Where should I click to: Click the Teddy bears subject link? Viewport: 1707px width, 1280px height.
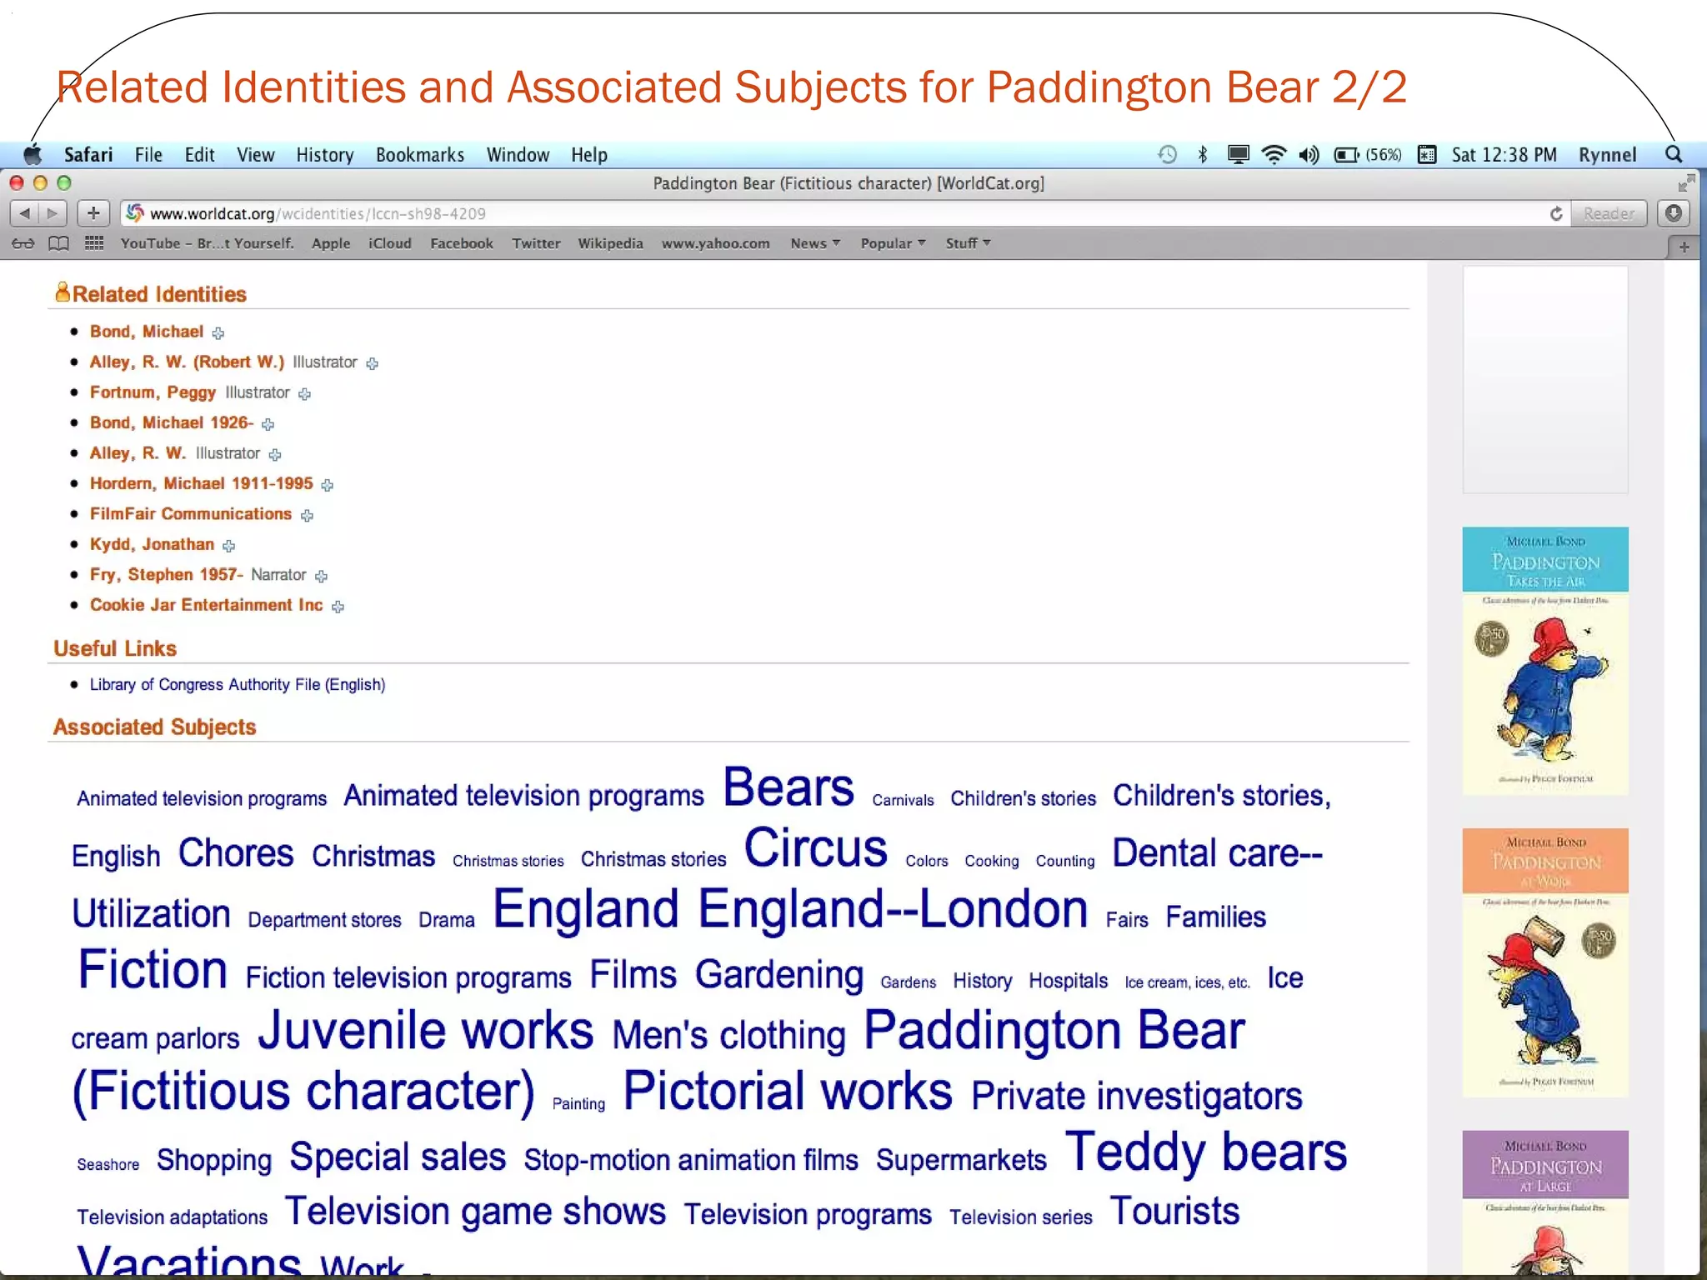[x=1206, y=1152]
